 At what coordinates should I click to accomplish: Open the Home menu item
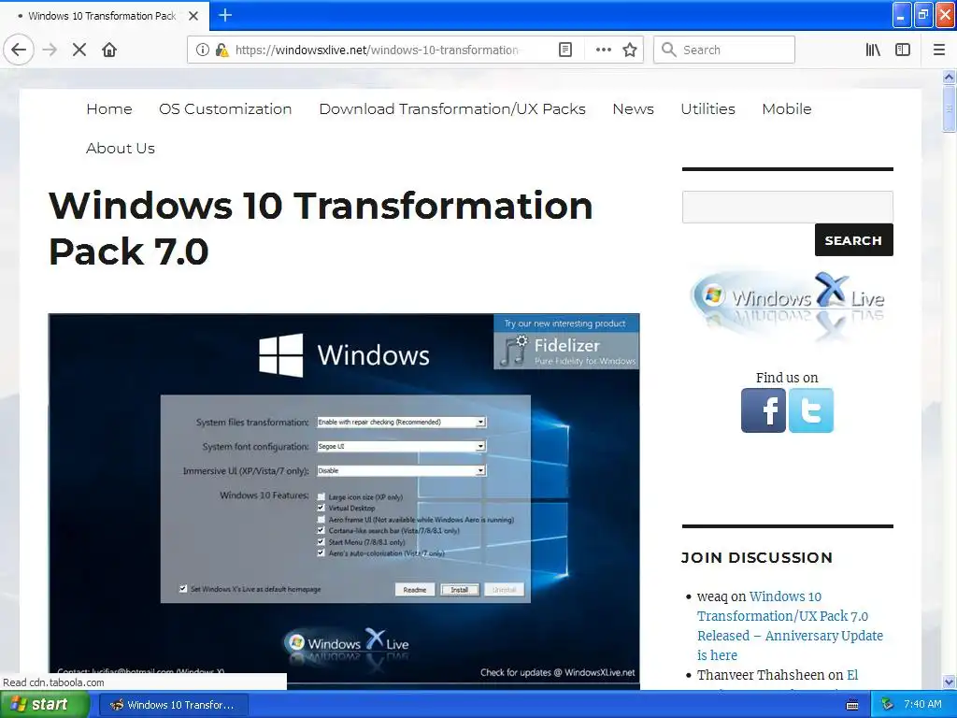109,108
